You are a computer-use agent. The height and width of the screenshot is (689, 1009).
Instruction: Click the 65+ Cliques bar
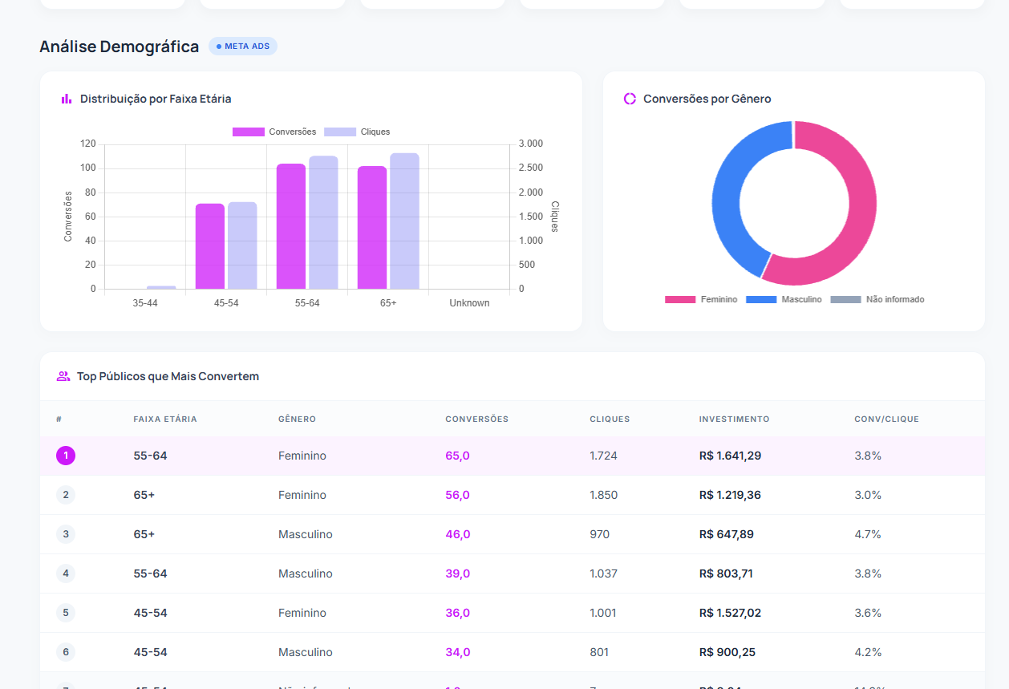point(404,221)
